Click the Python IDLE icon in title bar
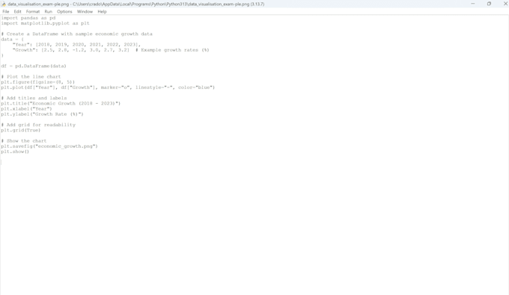Image resolution: width=509 pixels, height=295 pixels. (4, 4)
